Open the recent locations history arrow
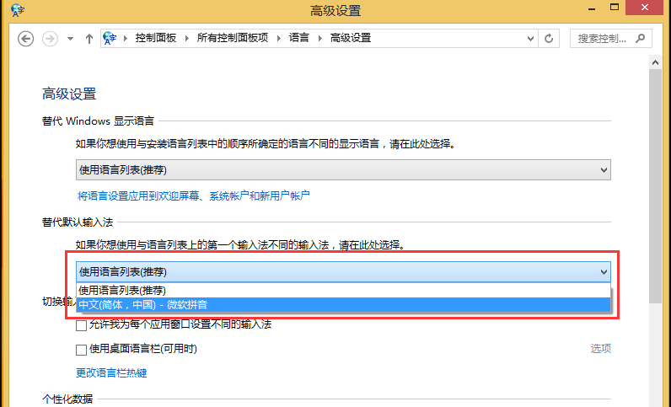 pos(70,39)
